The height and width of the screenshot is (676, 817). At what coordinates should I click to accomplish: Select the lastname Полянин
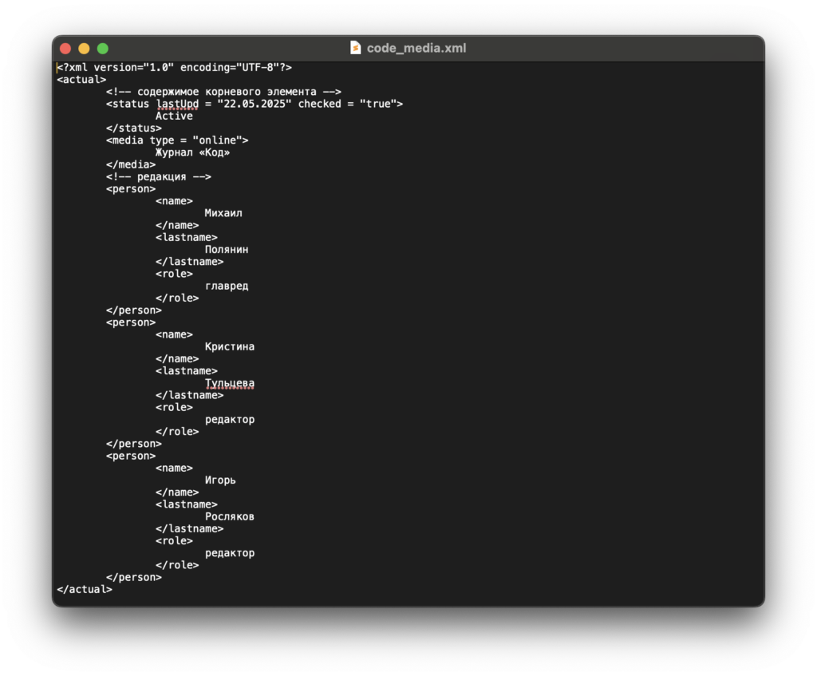click(x=229, y=249)
